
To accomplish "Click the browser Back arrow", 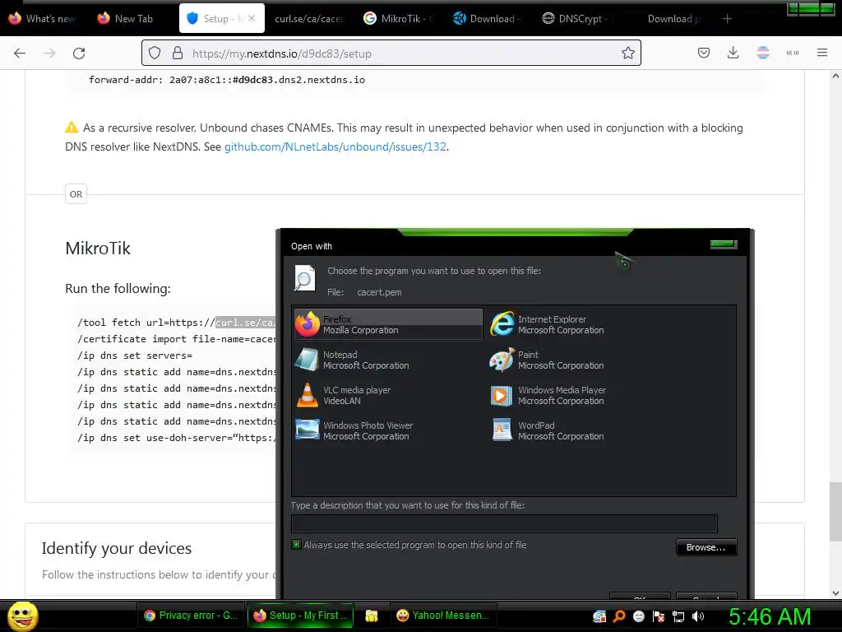I will 20,53.
